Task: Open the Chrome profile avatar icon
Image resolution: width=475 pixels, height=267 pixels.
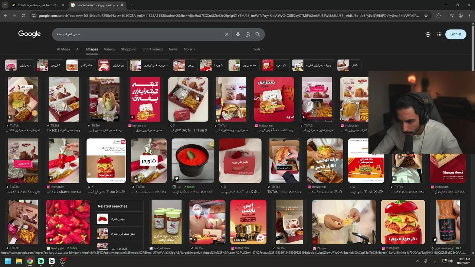Action: 461,16
